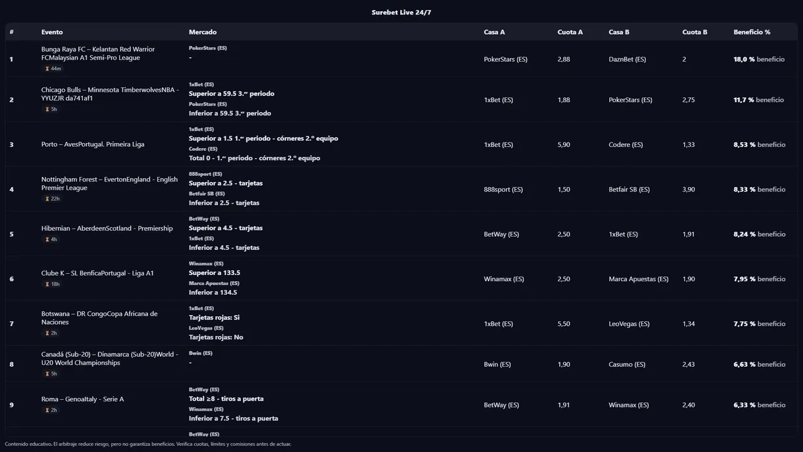This screenshot has height=452, width=803.
Task: Click Codere (ES) in the Casa B column
Action: point(625,145)
